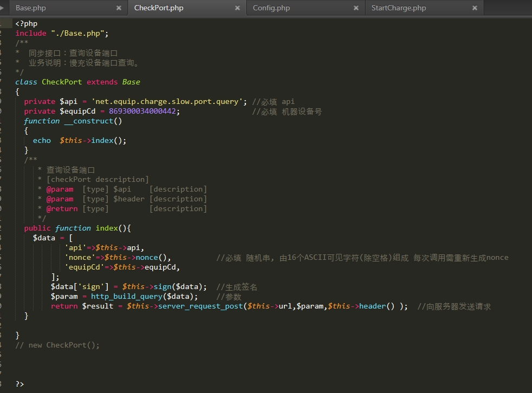Click the empty tab bar area after StartCharge.php
This screenshot has height=393, width=532.
(x=507, y=8)
